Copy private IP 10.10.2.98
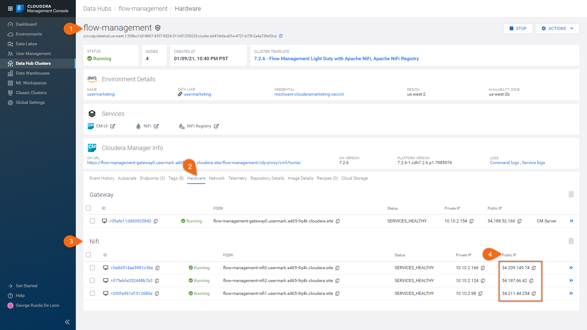The image size is (587, 330). (x=480, y=294)
